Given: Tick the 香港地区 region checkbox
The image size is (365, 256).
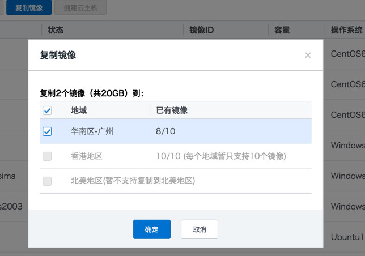Looking at the screenshot, I should (x=48, y=156).
